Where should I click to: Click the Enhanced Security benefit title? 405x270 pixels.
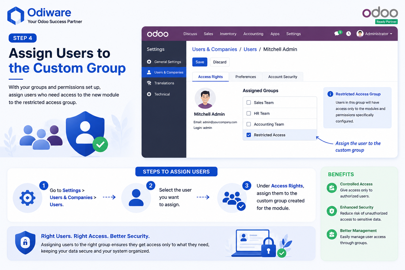coord(357,207)
